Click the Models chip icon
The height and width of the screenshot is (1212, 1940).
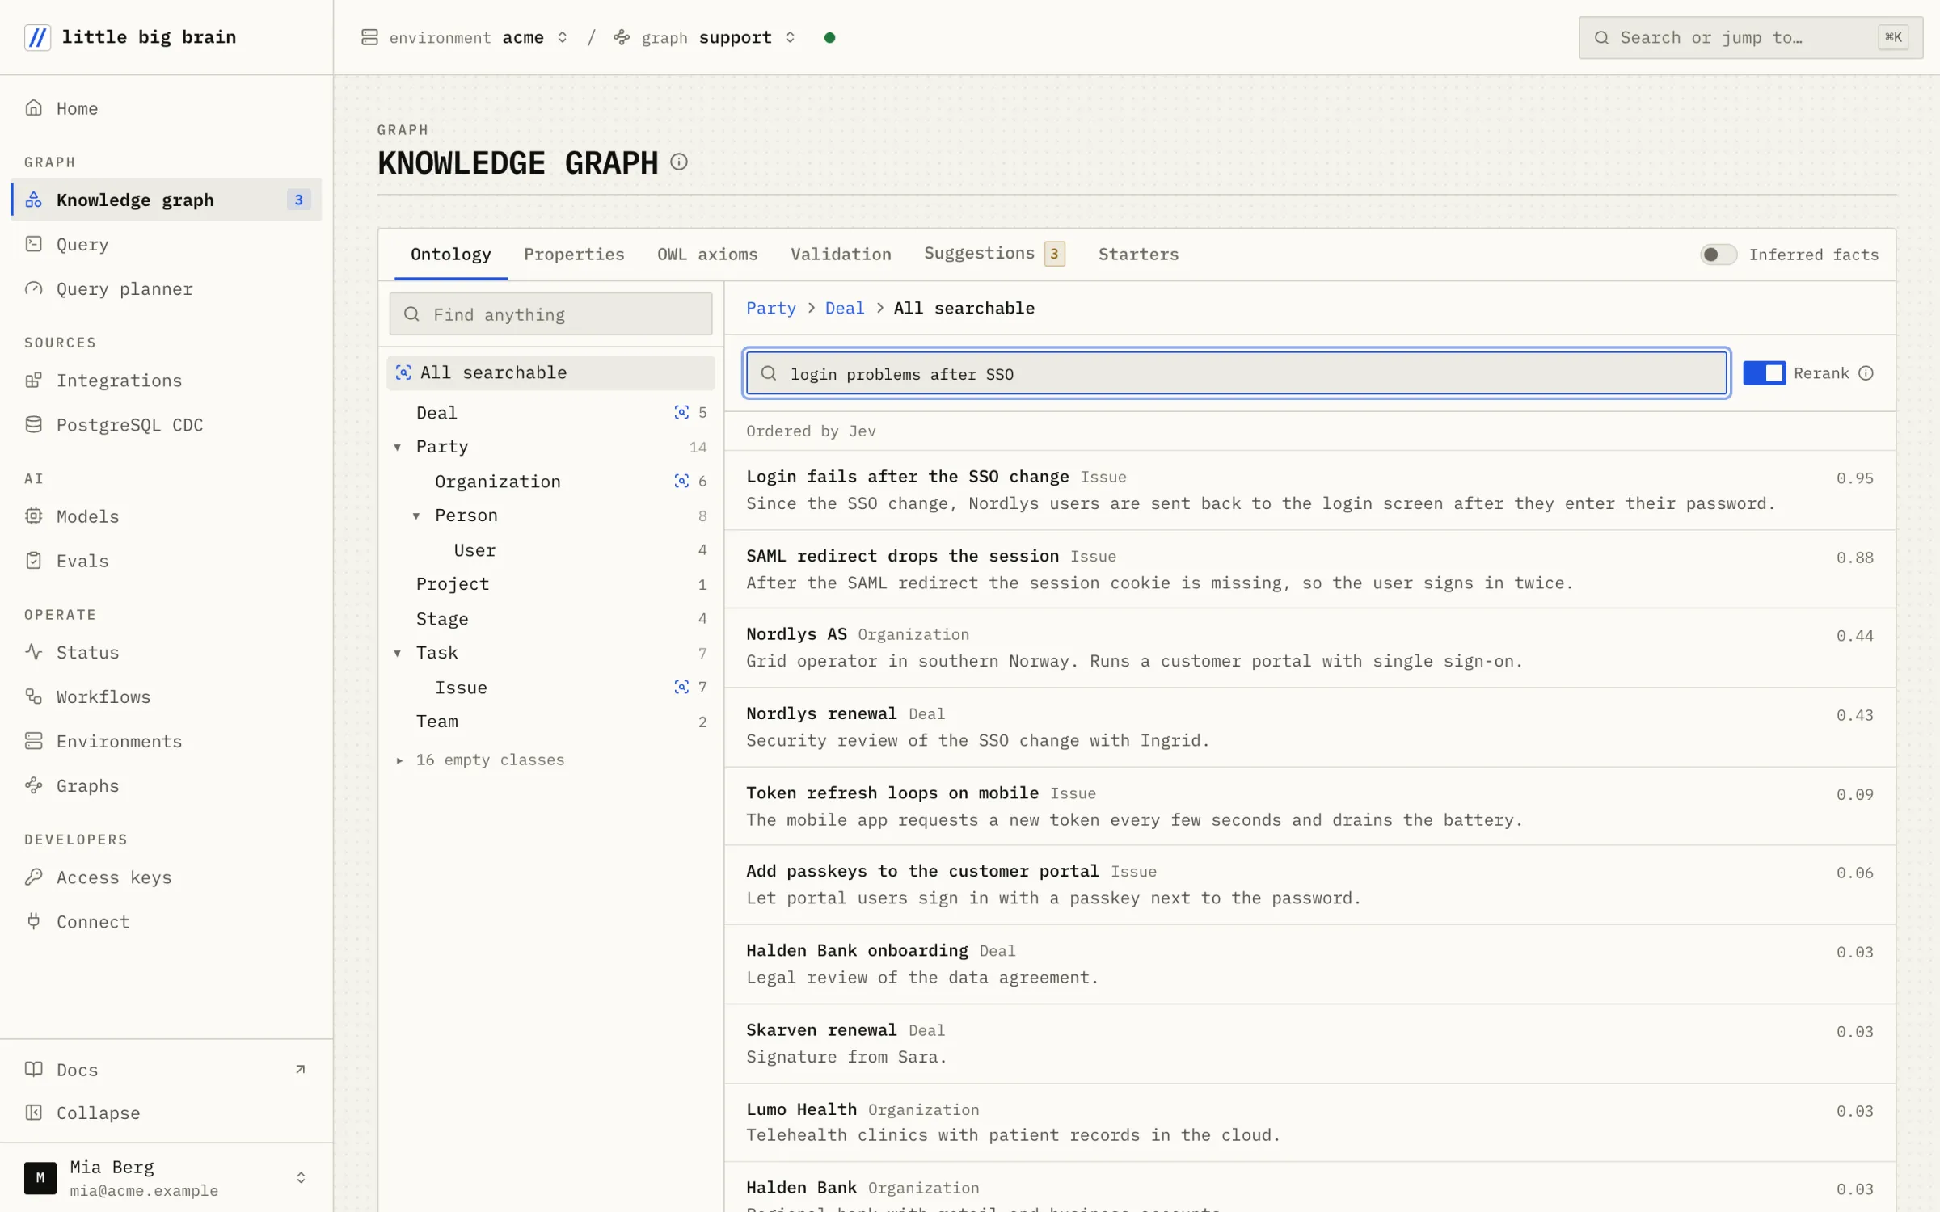[33, 516]
